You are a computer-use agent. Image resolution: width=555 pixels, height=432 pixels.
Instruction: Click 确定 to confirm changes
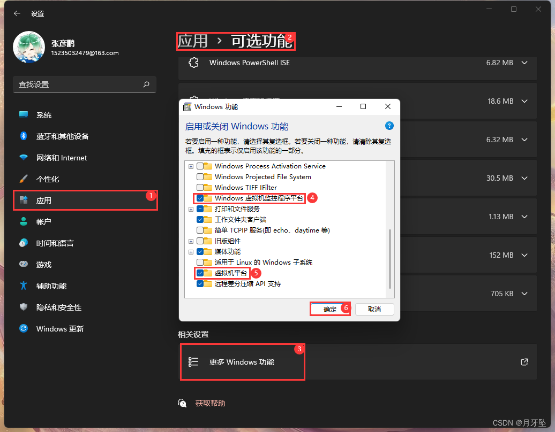[330, 309]
